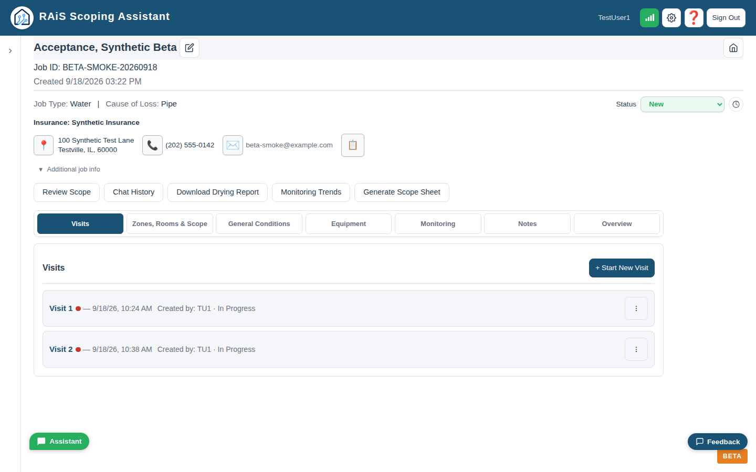Go home using the house icon button
The height and width of the screenshot is (472, 756).
coord(733,48)
